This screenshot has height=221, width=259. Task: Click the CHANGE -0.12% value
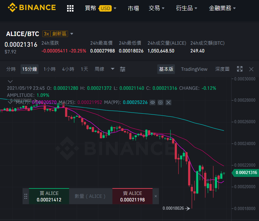pos(209,88)
